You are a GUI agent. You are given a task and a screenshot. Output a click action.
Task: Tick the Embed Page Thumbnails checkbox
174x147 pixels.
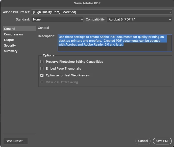pos(42,68)
